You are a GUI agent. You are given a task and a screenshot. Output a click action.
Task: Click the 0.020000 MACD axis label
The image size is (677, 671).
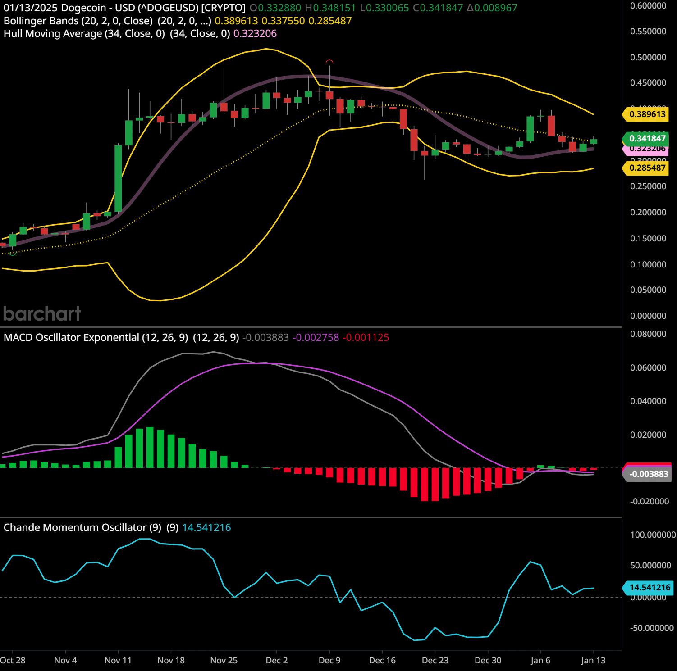[x=648, y=435]
